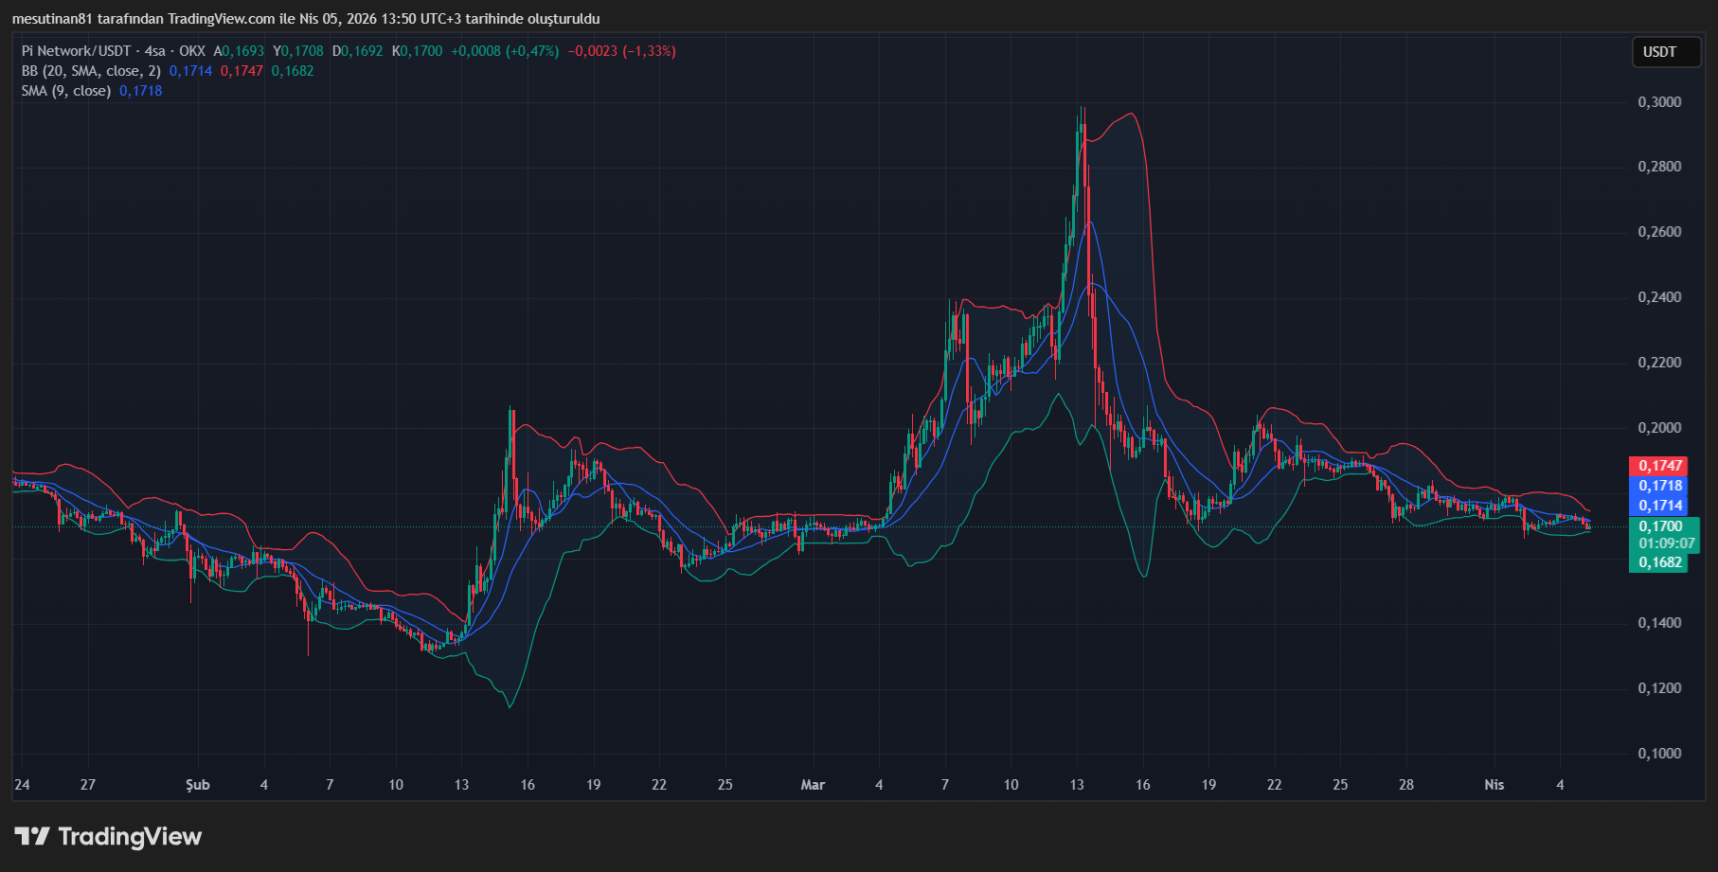Click the red upper Bollinger Band price label 0,1747
Screen dimensions: 1718x872
1659,466
